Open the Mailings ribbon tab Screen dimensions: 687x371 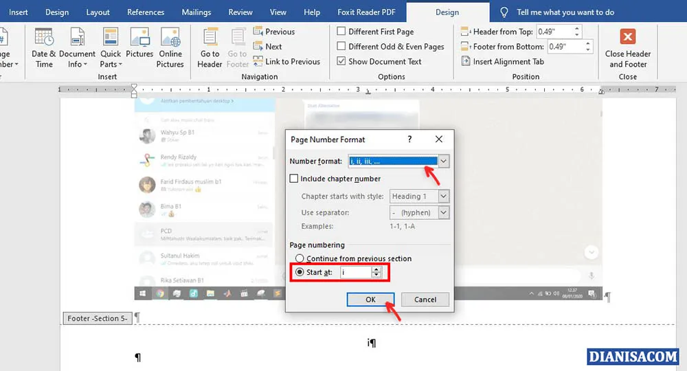(x=196, y=12)
